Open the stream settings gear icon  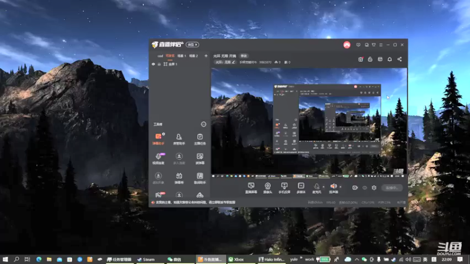tap(374, 188)
